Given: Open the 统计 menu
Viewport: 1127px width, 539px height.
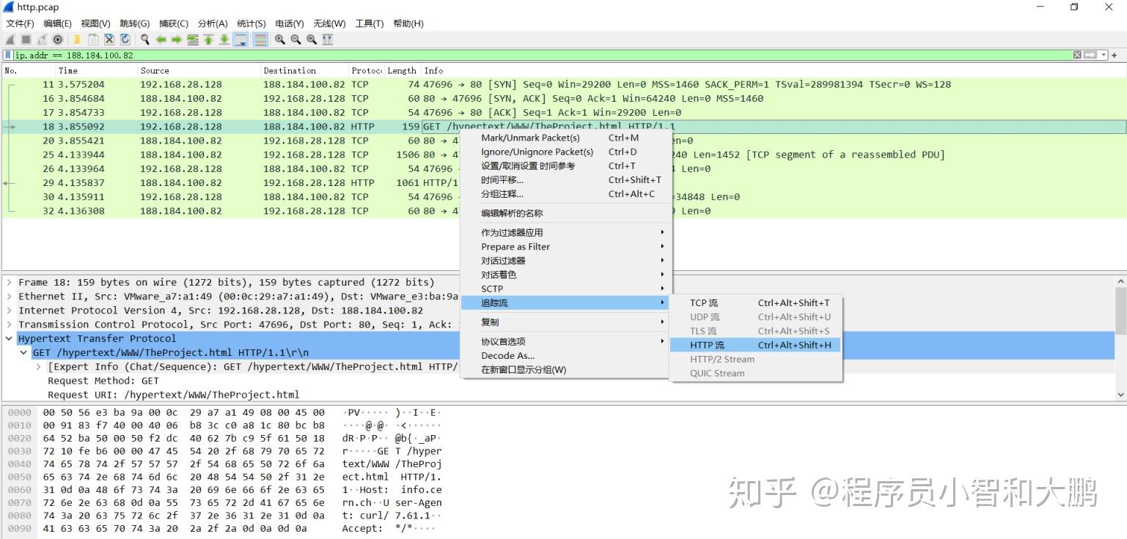Looking at the screenshot, I should click(x=251, y=23).
